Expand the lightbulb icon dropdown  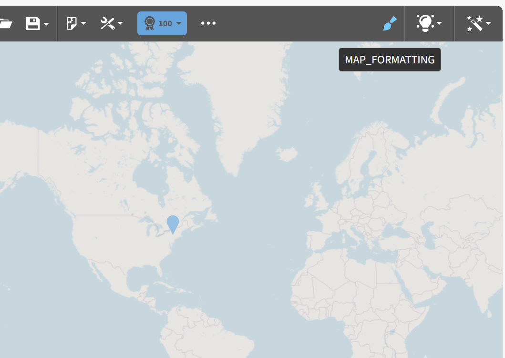pyautogui.click(x=440, y=23)
